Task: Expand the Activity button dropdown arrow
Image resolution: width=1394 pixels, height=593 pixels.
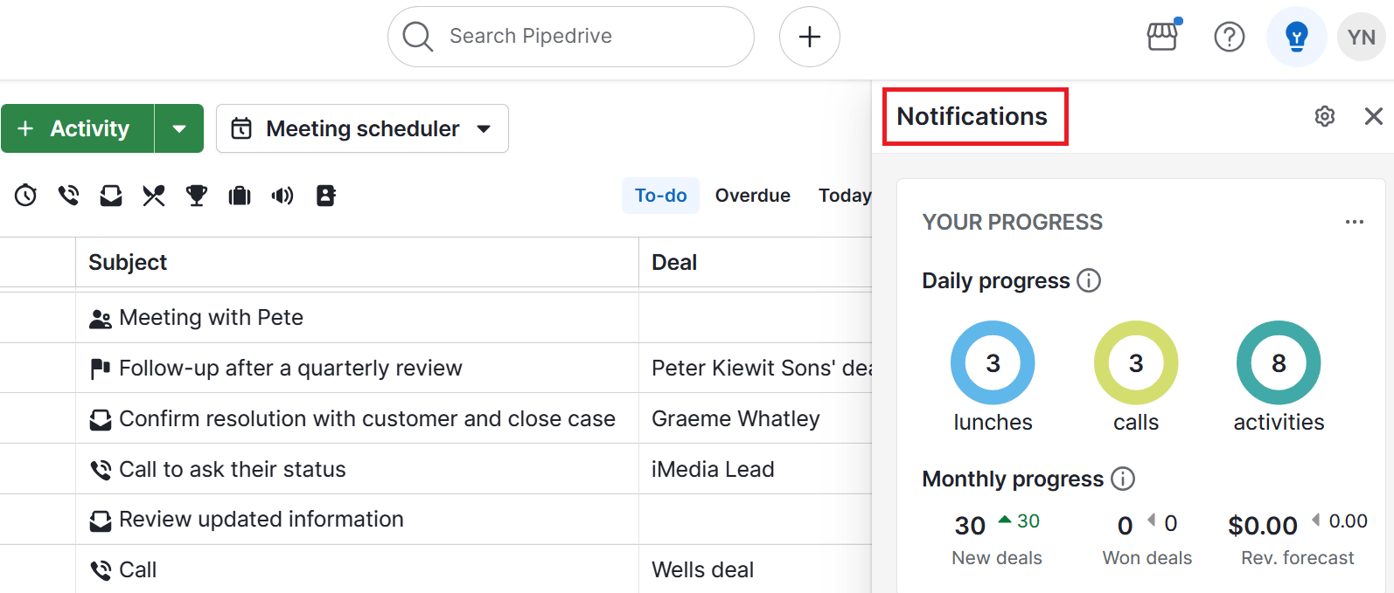Action: (179, 128)
